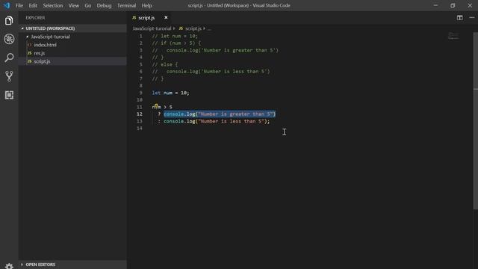Open the Explorer view in activity bar
This screenshot has height=269, width=478.
[9, 21]
